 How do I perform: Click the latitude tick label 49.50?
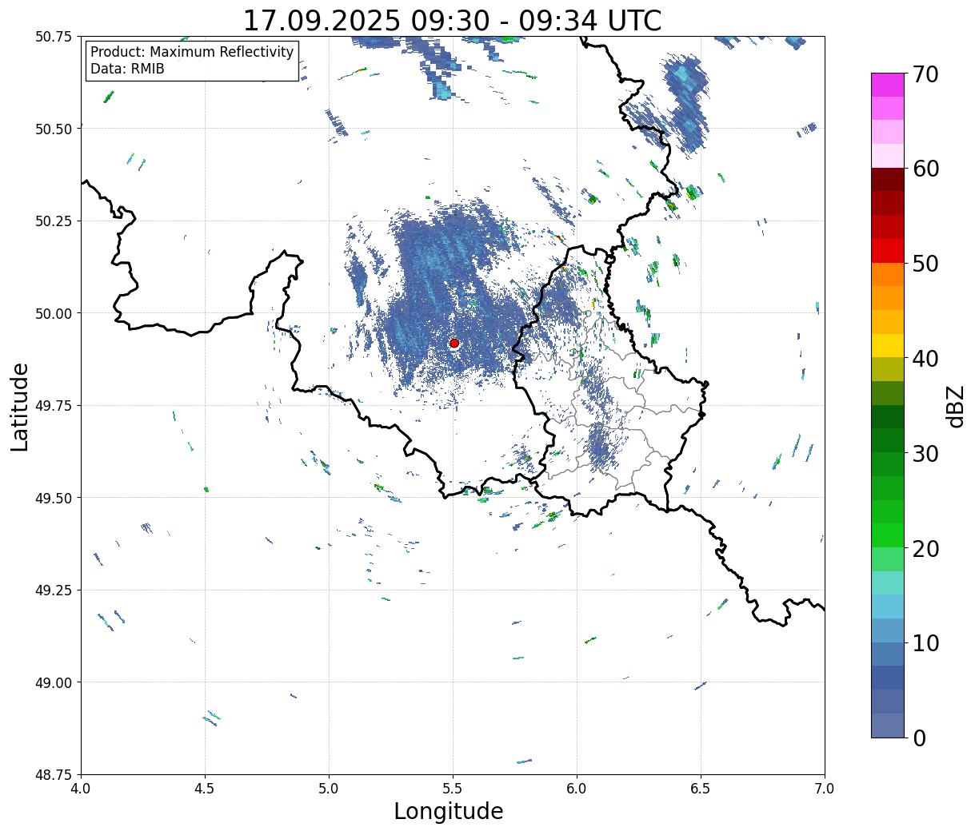tap(54, 498)
